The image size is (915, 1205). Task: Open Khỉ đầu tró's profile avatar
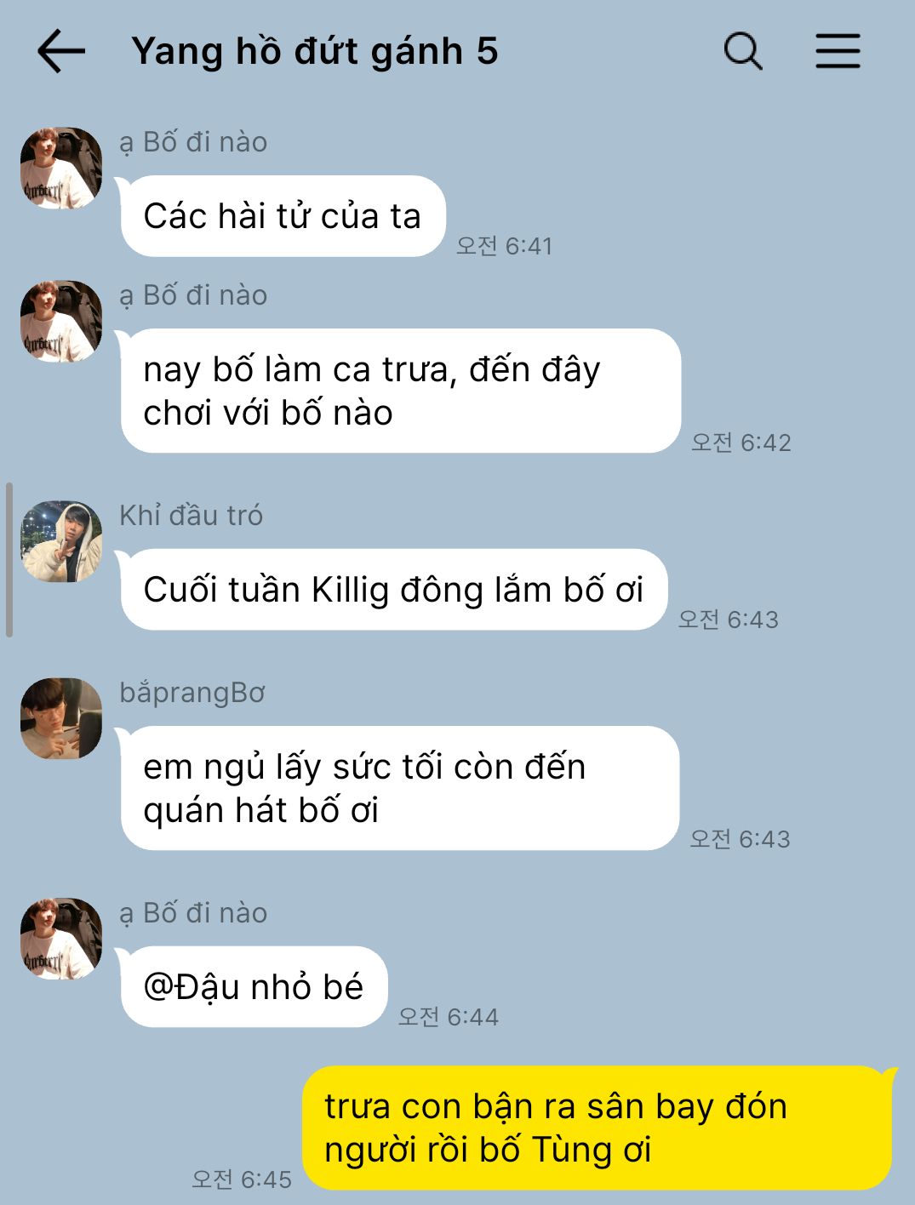[x=61, y=541]
